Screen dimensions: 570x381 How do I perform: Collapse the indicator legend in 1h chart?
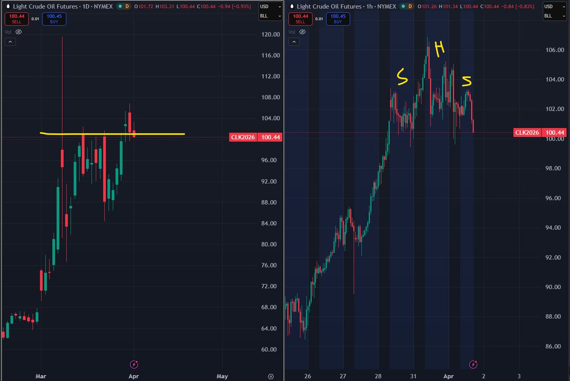click(x=294, y=42)
